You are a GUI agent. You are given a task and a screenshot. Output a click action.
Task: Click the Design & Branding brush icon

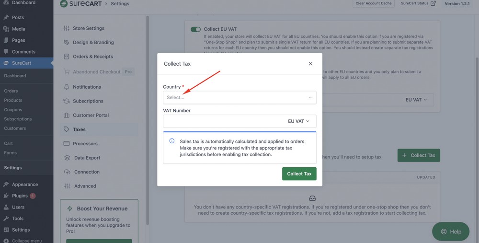click(67, 43)
